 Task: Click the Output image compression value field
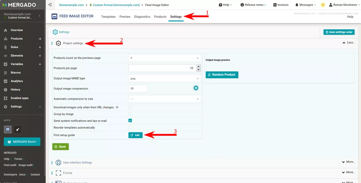tap(138, 89)
